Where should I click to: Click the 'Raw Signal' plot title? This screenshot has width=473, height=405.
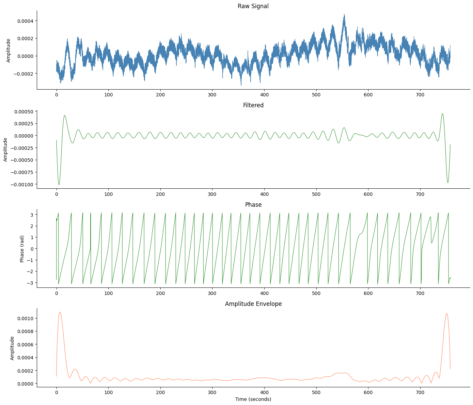(x=253, y=6)
